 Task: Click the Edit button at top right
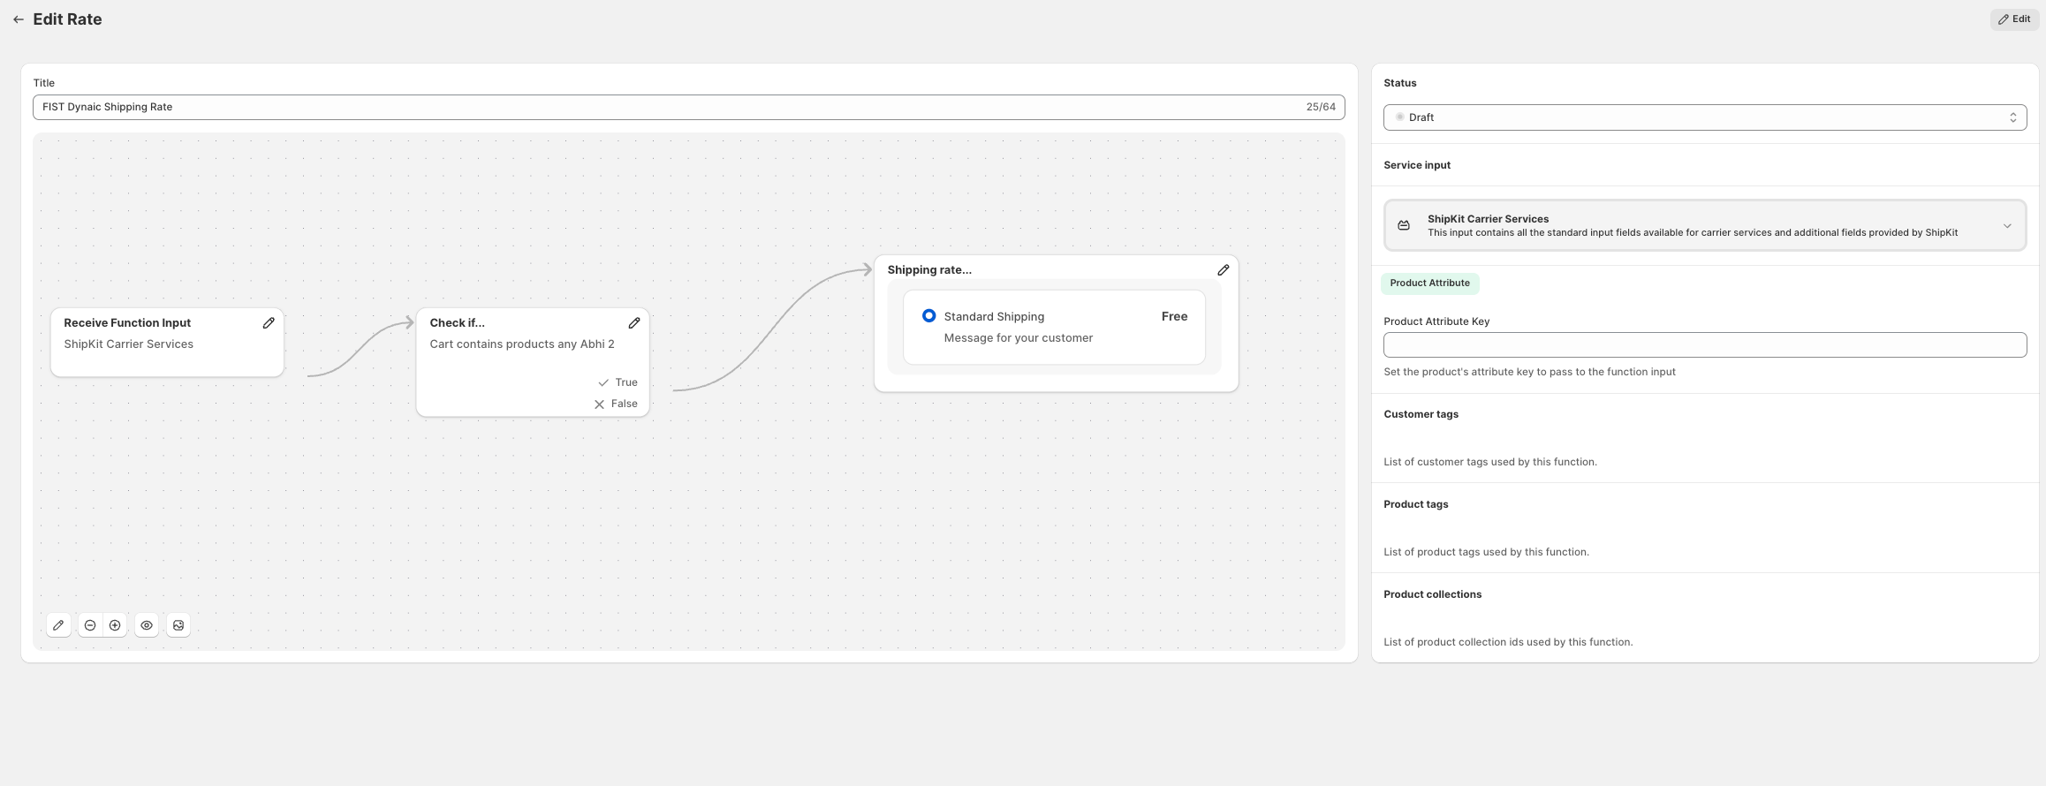[x=2014, y=19]
